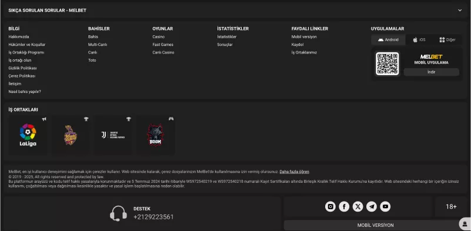This screenshot has width=471, height=231.
Task: Select the iOS app tab
Action: (x=419, y=39)
